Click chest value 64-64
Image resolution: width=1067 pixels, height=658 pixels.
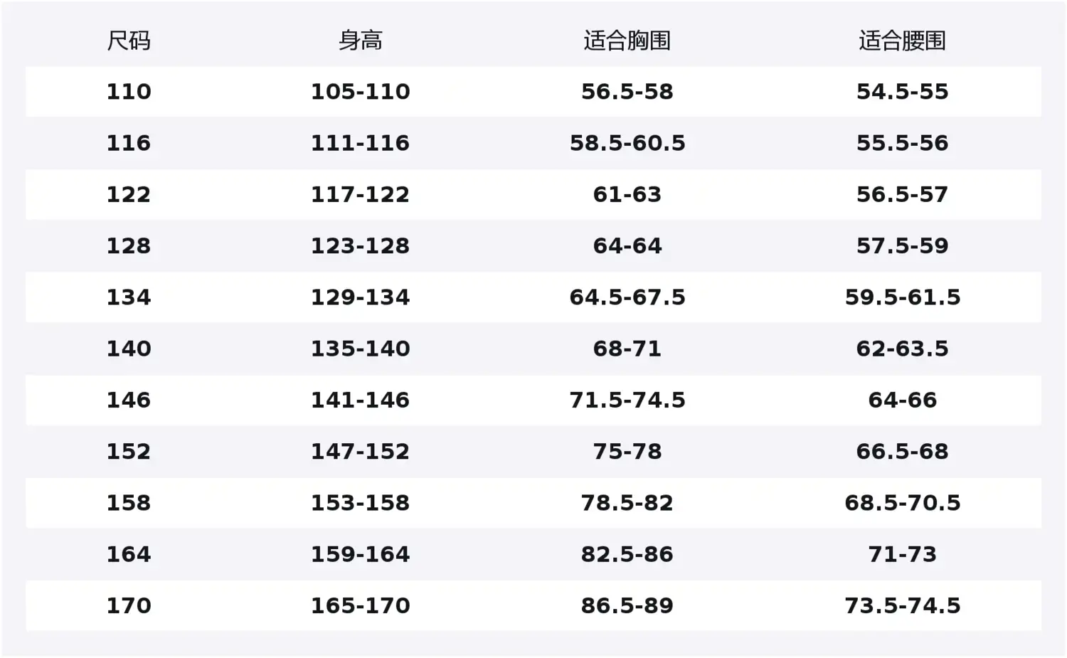click(627, 246)
